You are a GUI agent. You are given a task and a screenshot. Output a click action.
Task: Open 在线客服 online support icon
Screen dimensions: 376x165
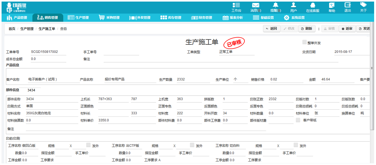[312, 5]
